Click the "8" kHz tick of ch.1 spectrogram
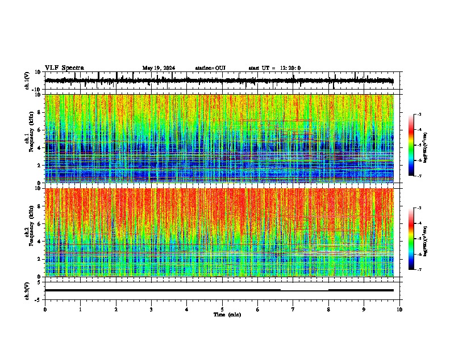 [x=40, y=112]
